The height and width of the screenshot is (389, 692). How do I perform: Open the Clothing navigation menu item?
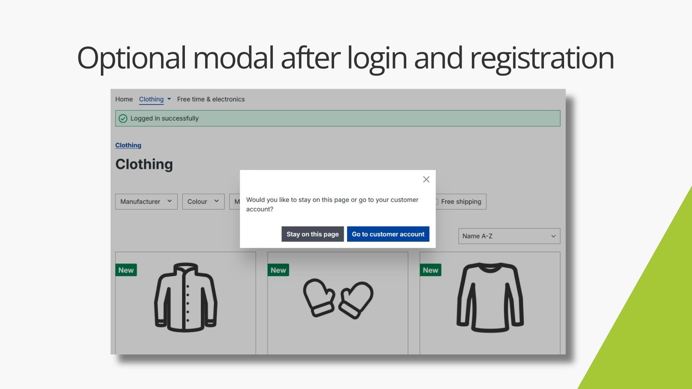pyautogui.click(x=151, y=99)
